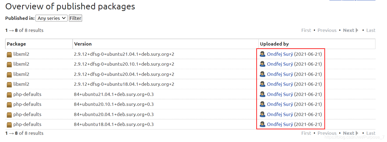Click person icon in libxml2 ubuntu20.10.1 row
The image size is (387, 142).
[x=262, y=64]
